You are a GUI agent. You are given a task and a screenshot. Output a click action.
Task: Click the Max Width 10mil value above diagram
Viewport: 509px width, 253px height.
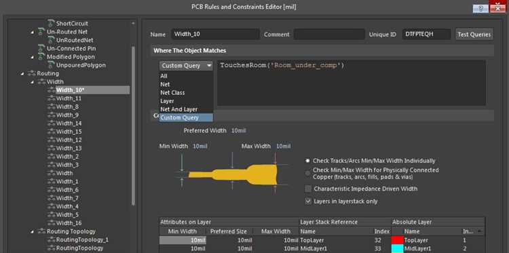(x=284, y=147)
